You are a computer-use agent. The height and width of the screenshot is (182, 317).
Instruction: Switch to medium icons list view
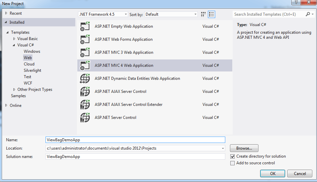(211, 14)
